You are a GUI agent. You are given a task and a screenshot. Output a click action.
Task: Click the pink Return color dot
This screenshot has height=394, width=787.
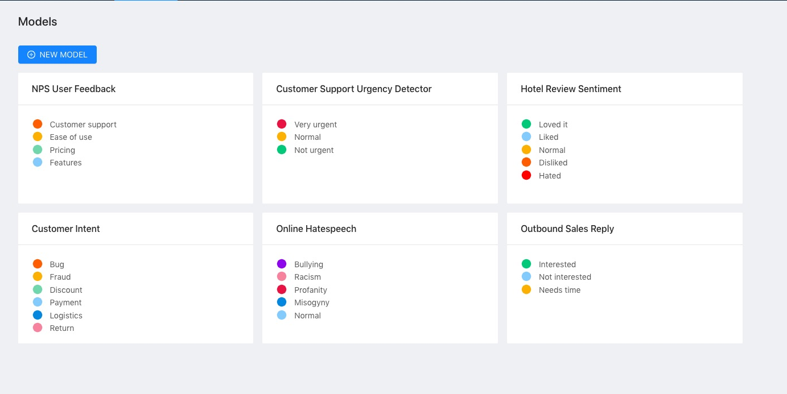click(x=38, y=327)
